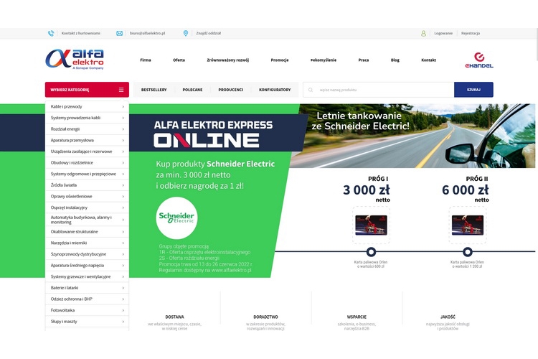Screen dimensions: 538x359
Task: Open Okablowanie strukturalne category
Action: click(87, 231)
